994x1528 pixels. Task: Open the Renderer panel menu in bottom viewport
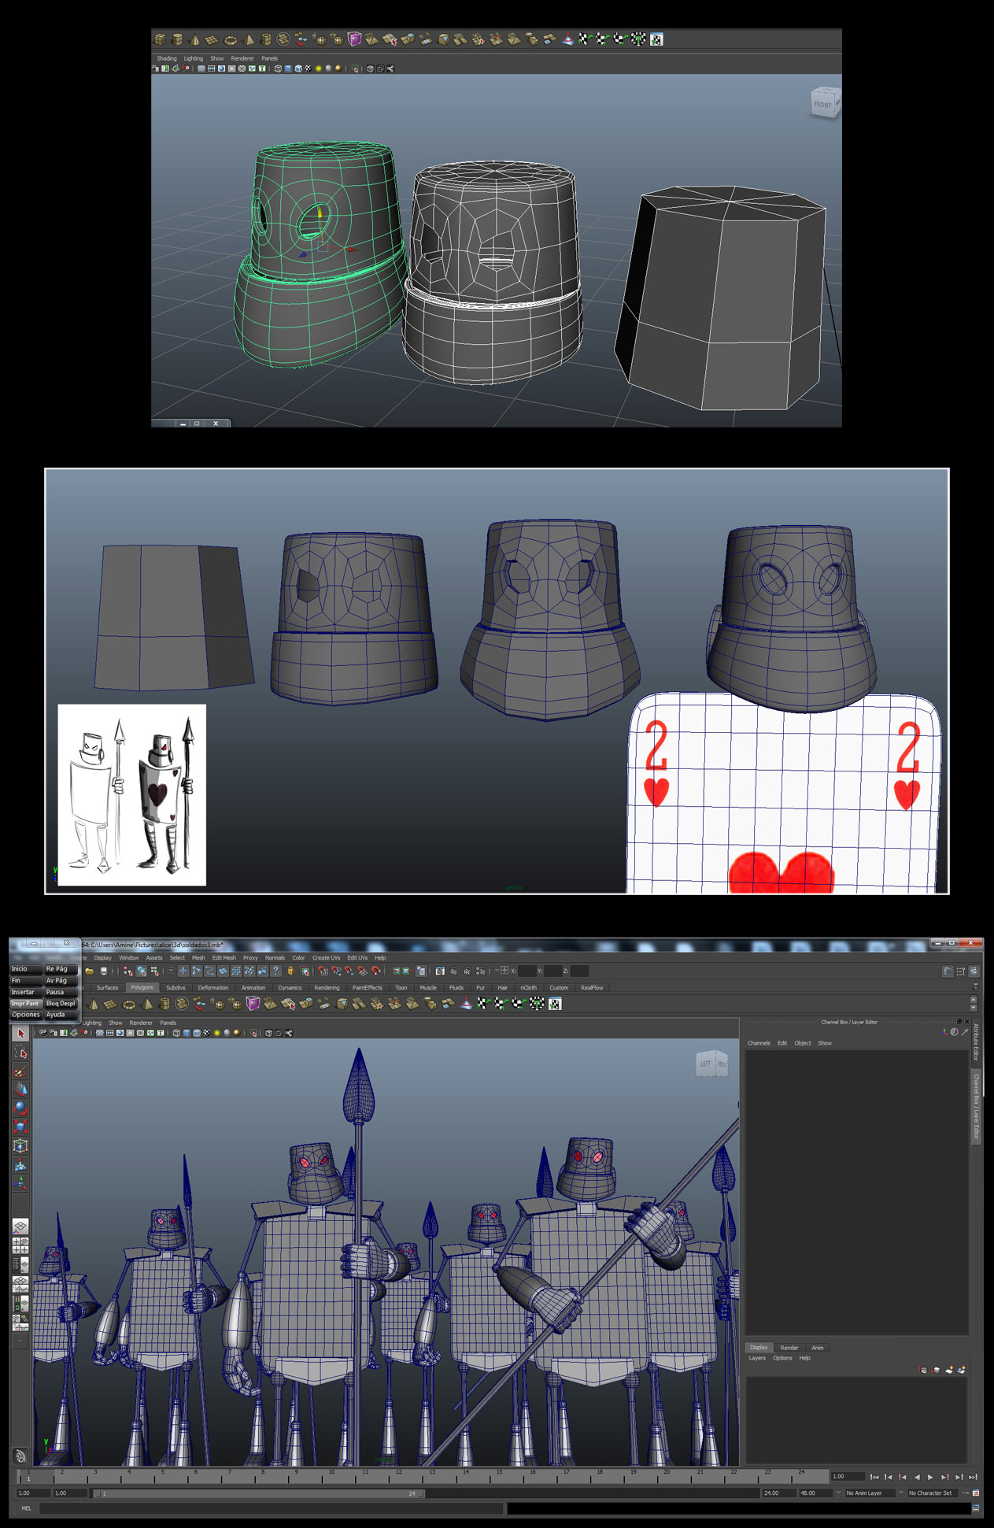point(141,1023)
